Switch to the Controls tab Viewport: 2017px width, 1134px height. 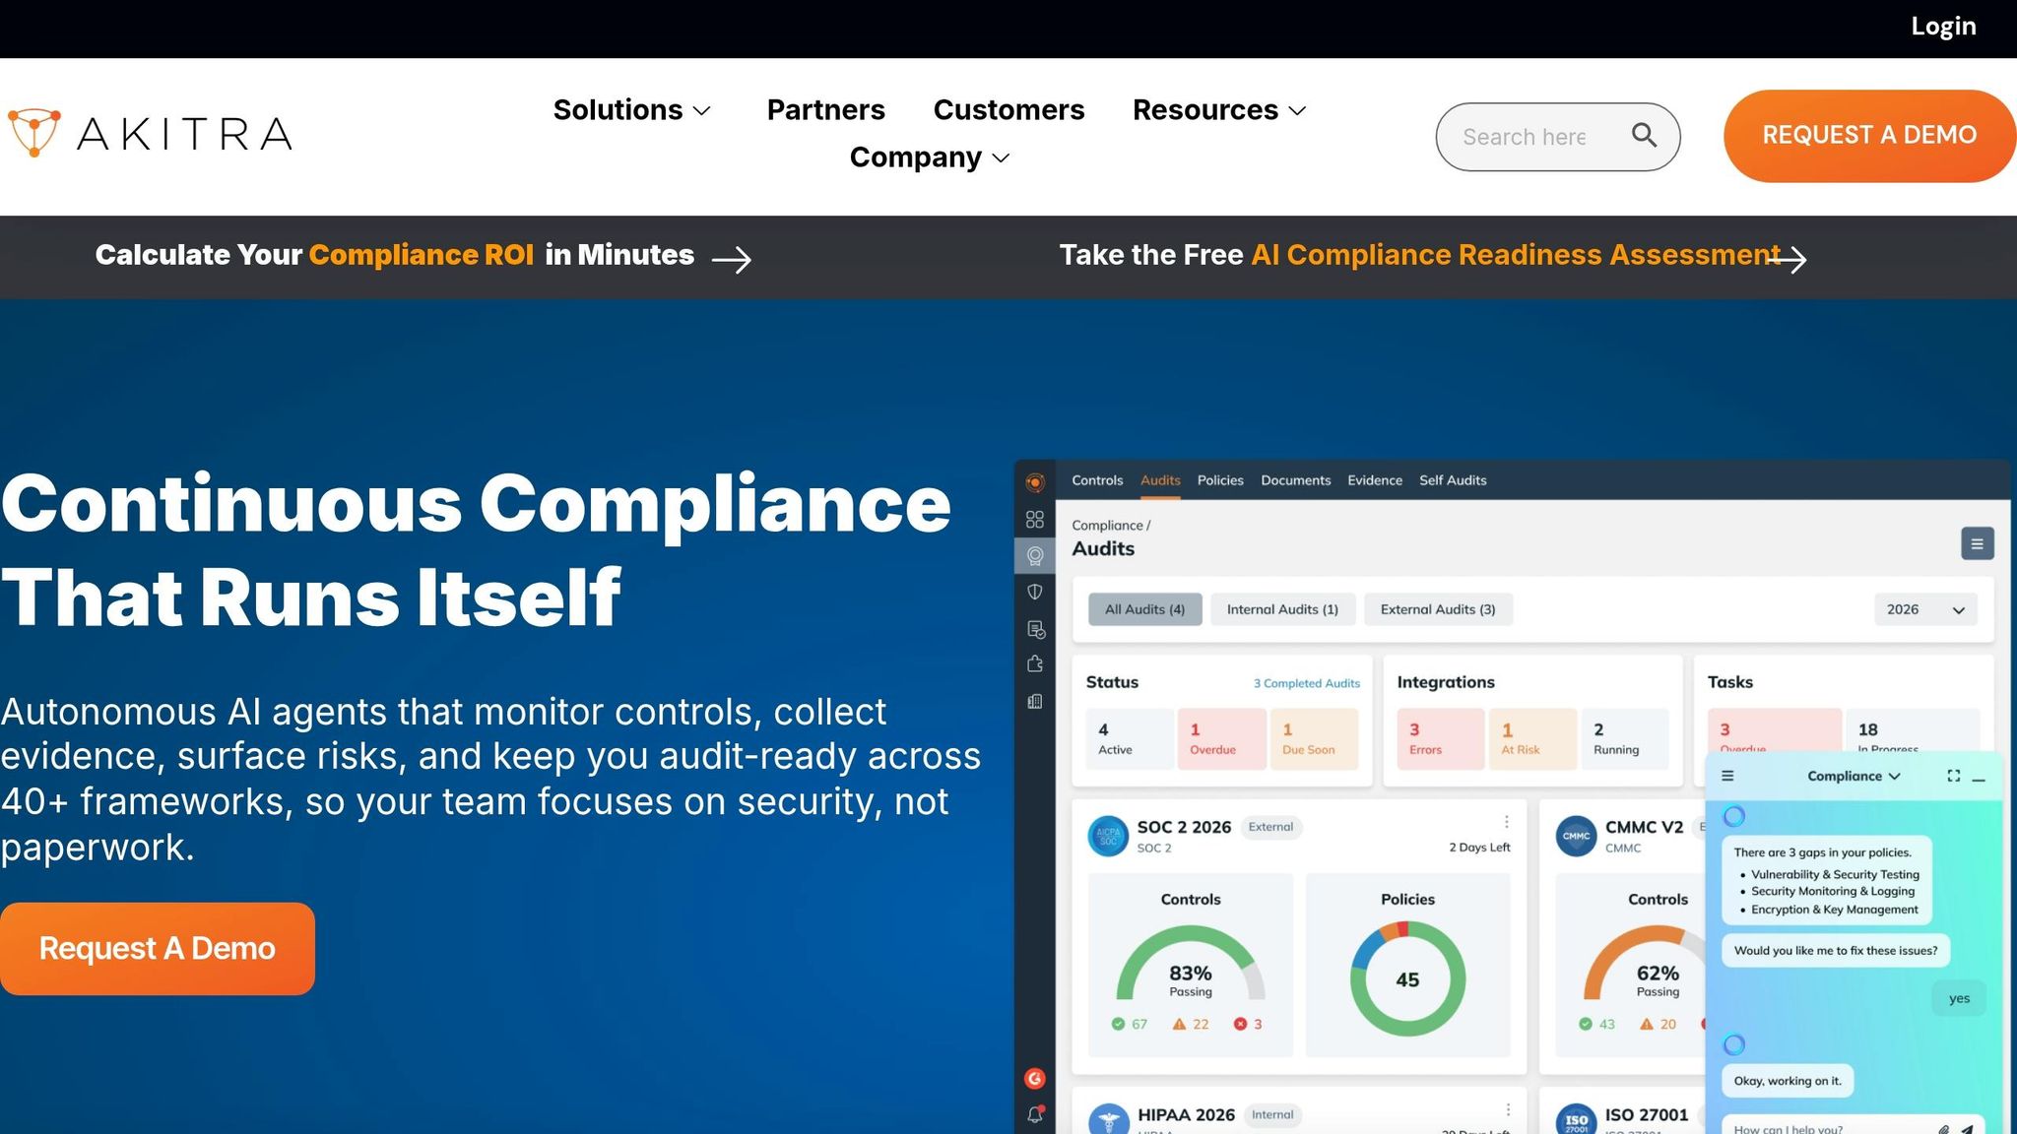click(x=1097, y=480)
